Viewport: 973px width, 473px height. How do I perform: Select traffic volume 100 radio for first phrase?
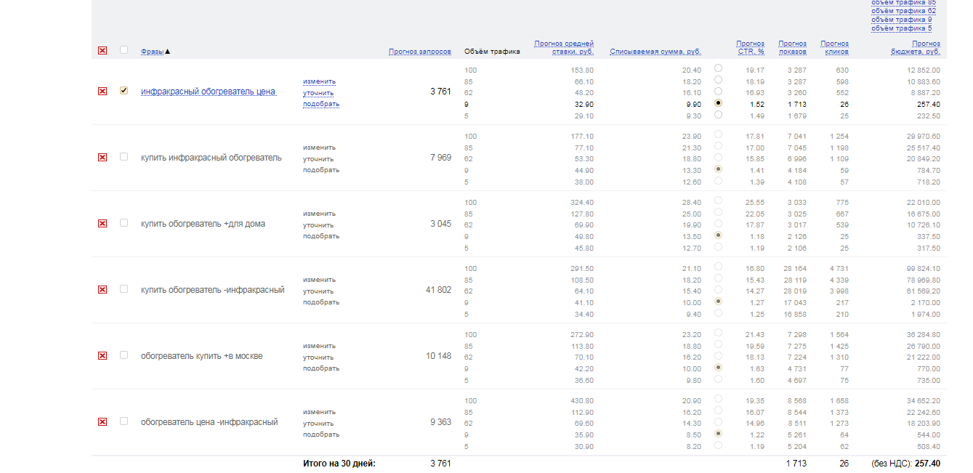point(718,68)
